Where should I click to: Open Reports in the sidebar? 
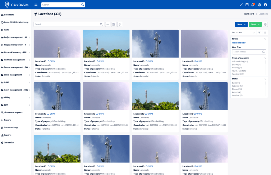click(x=6, y=120)
